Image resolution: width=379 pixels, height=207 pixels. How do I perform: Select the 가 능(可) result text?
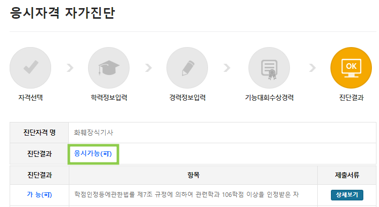coord(39,195)
